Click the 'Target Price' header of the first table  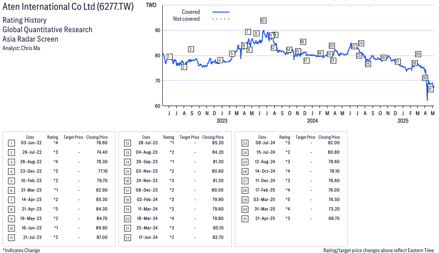(73, 137)
